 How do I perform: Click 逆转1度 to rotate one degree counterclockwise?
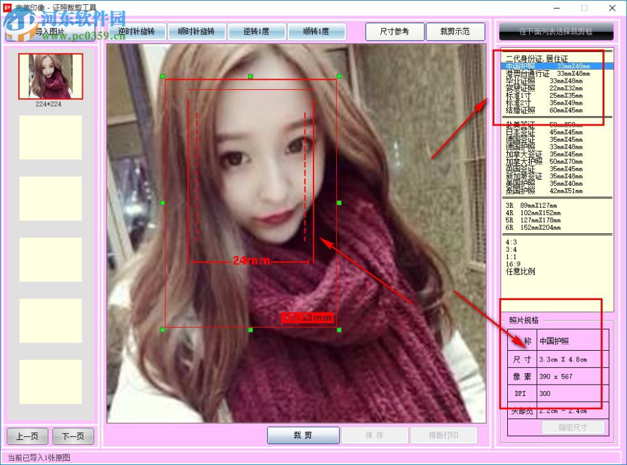click(256, 31)
